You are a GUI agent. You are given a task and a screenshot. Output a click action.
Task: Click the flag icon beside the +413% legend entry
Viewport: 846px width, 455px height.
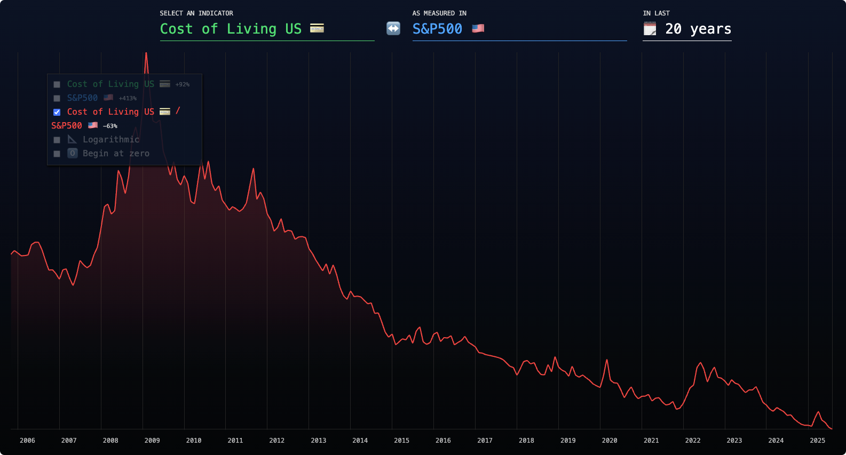tap(108, 98)
